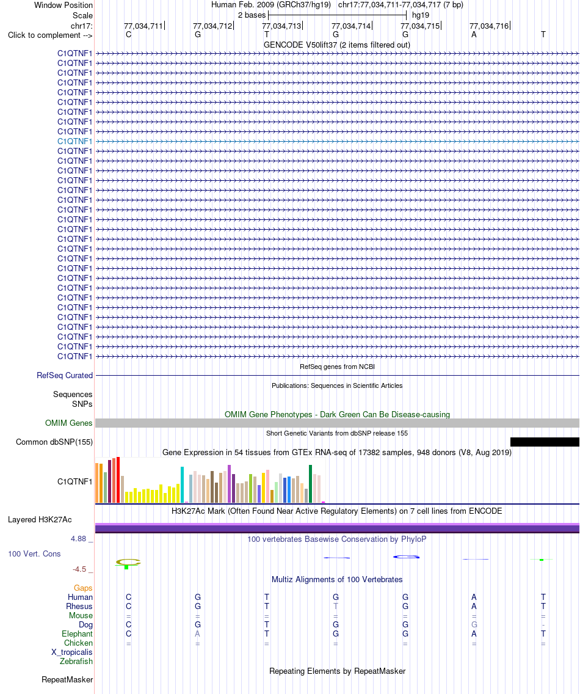Image resolution: width=580 pixels, height=694 pixels.
Task: Click the 77,034,716 position marker
Action: 489,26
